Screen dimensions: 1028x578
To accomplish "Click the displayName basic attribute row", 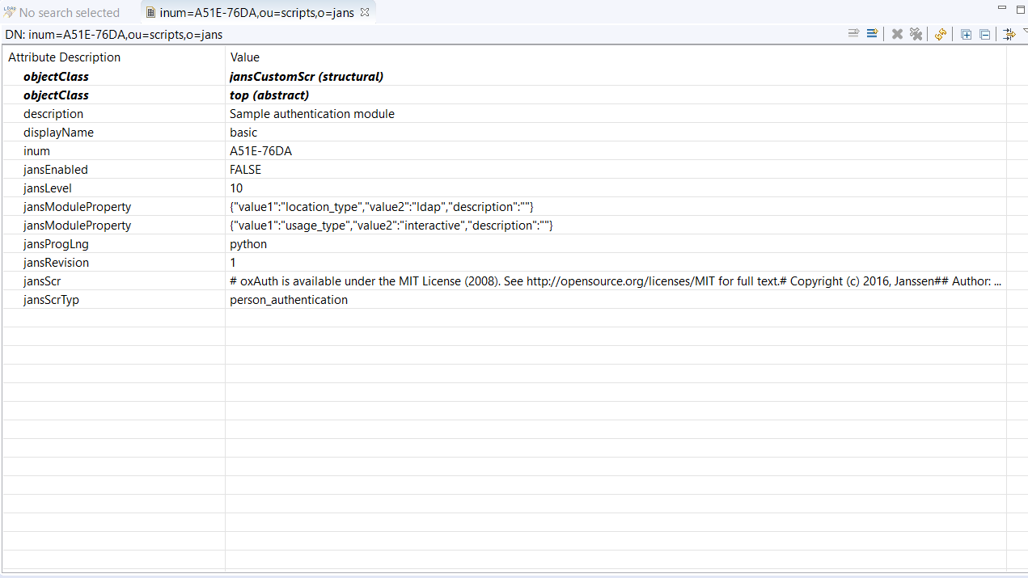I will 243,132.
